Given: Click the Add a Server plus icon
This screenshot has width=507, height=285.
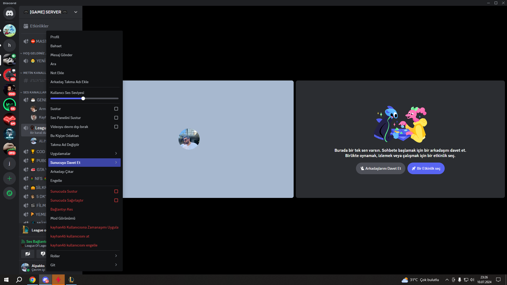Looking at the screenshot, I should pyautogui.click(x=10, y=179).
